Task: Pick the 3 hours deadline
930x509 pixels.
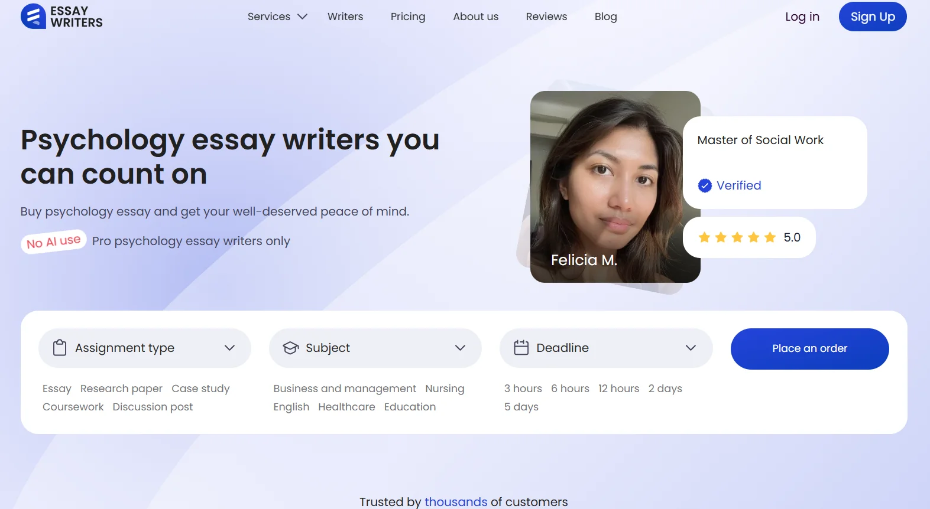Action: click(523, 389)
